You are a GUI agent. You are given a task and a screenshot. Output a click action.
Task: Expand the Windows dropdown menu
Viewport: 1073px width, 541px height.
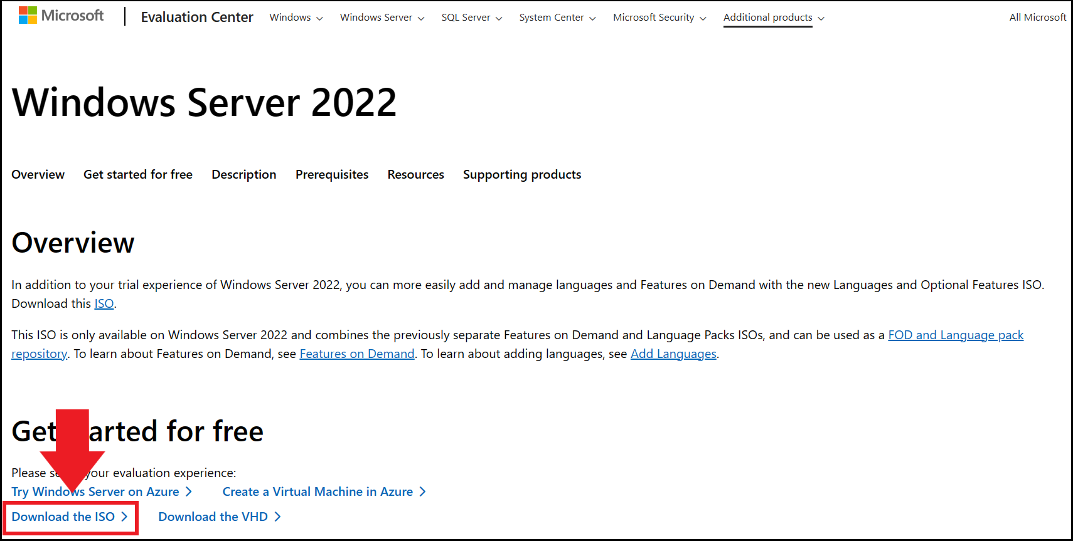pyautogui.click(x=296, y=18)
